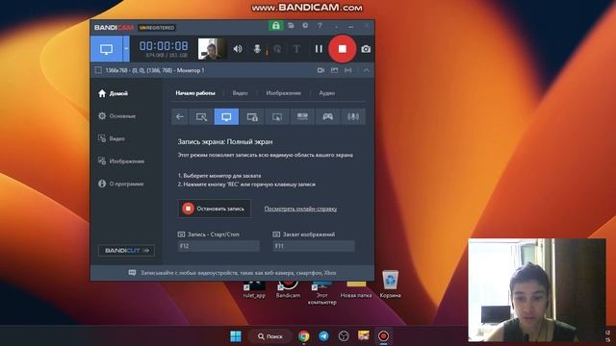Open Telegram from the taskbar

click(x=323, y=336)
